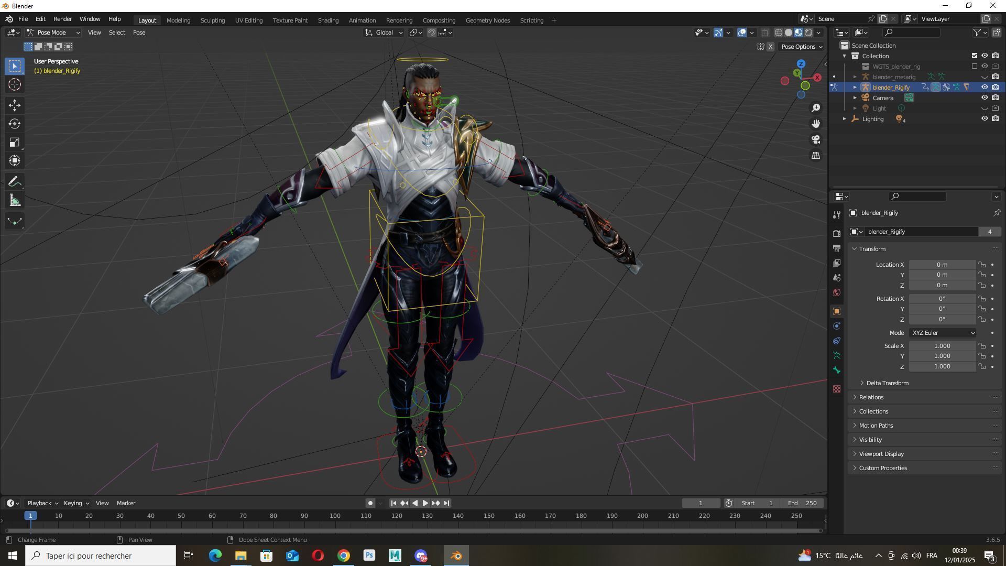Open the Render properties tab
Screen dimensions: 1006x566
click(x=837, y=233)
